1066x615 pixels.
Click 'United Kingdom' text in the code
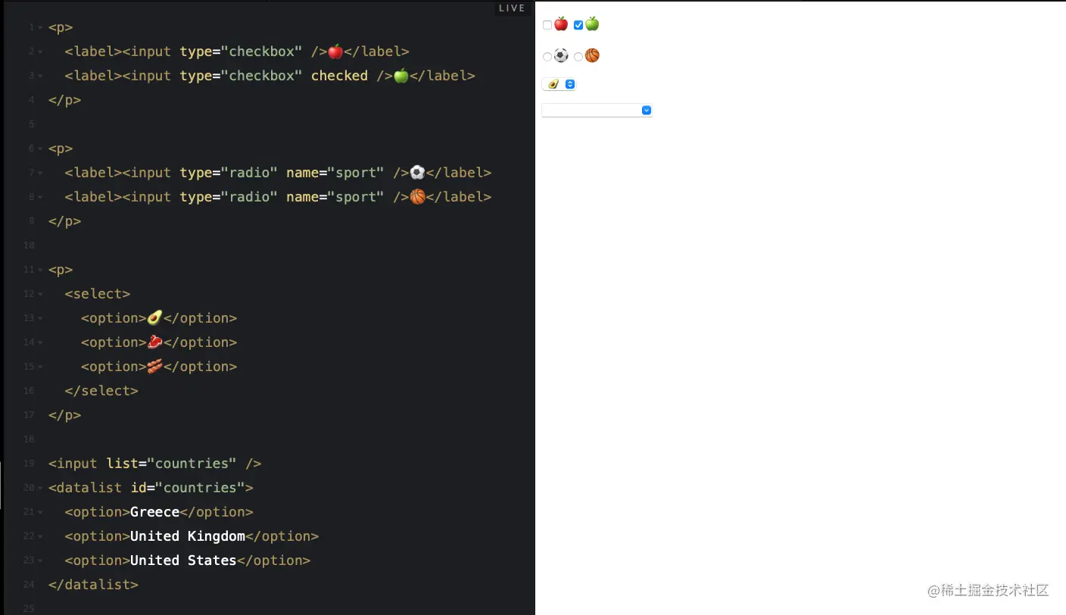point(188,536)
